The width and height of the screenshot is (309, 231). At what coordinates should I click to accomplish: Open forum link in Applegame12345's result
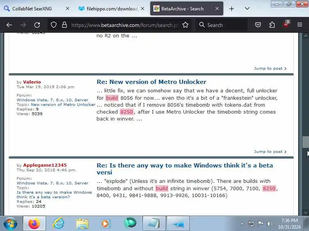tap(53, 183)
